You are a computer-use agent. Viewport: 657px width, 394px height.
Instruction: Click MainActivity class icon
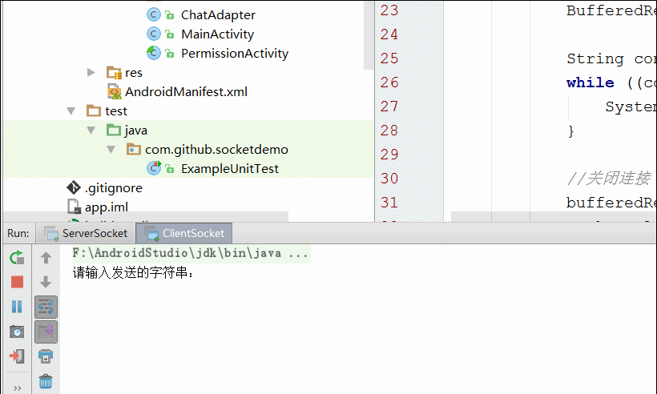153,34
